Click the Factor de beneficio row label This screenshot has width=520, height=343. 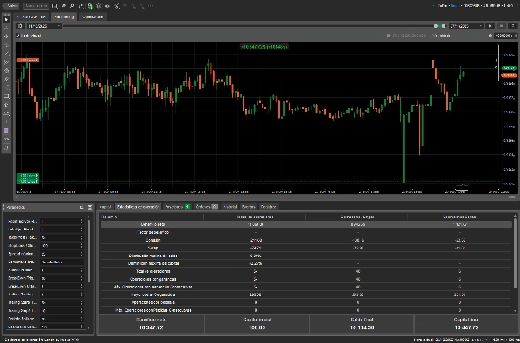click(153, 232)
